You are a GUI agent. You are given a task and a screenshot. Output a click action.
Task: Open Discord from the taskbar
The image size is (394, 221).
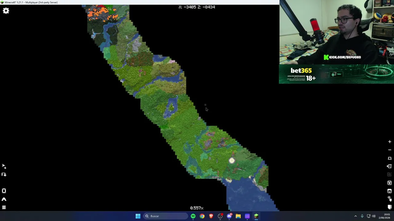coord(229,216)
